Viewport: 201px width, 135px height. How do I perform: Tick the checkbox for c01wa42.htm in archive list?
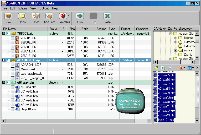click(x=13, y=100)
